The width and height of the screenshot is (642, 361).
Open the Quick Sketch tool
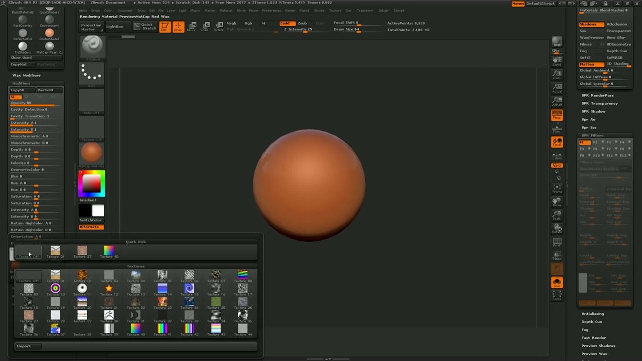(x=145, y=27)
